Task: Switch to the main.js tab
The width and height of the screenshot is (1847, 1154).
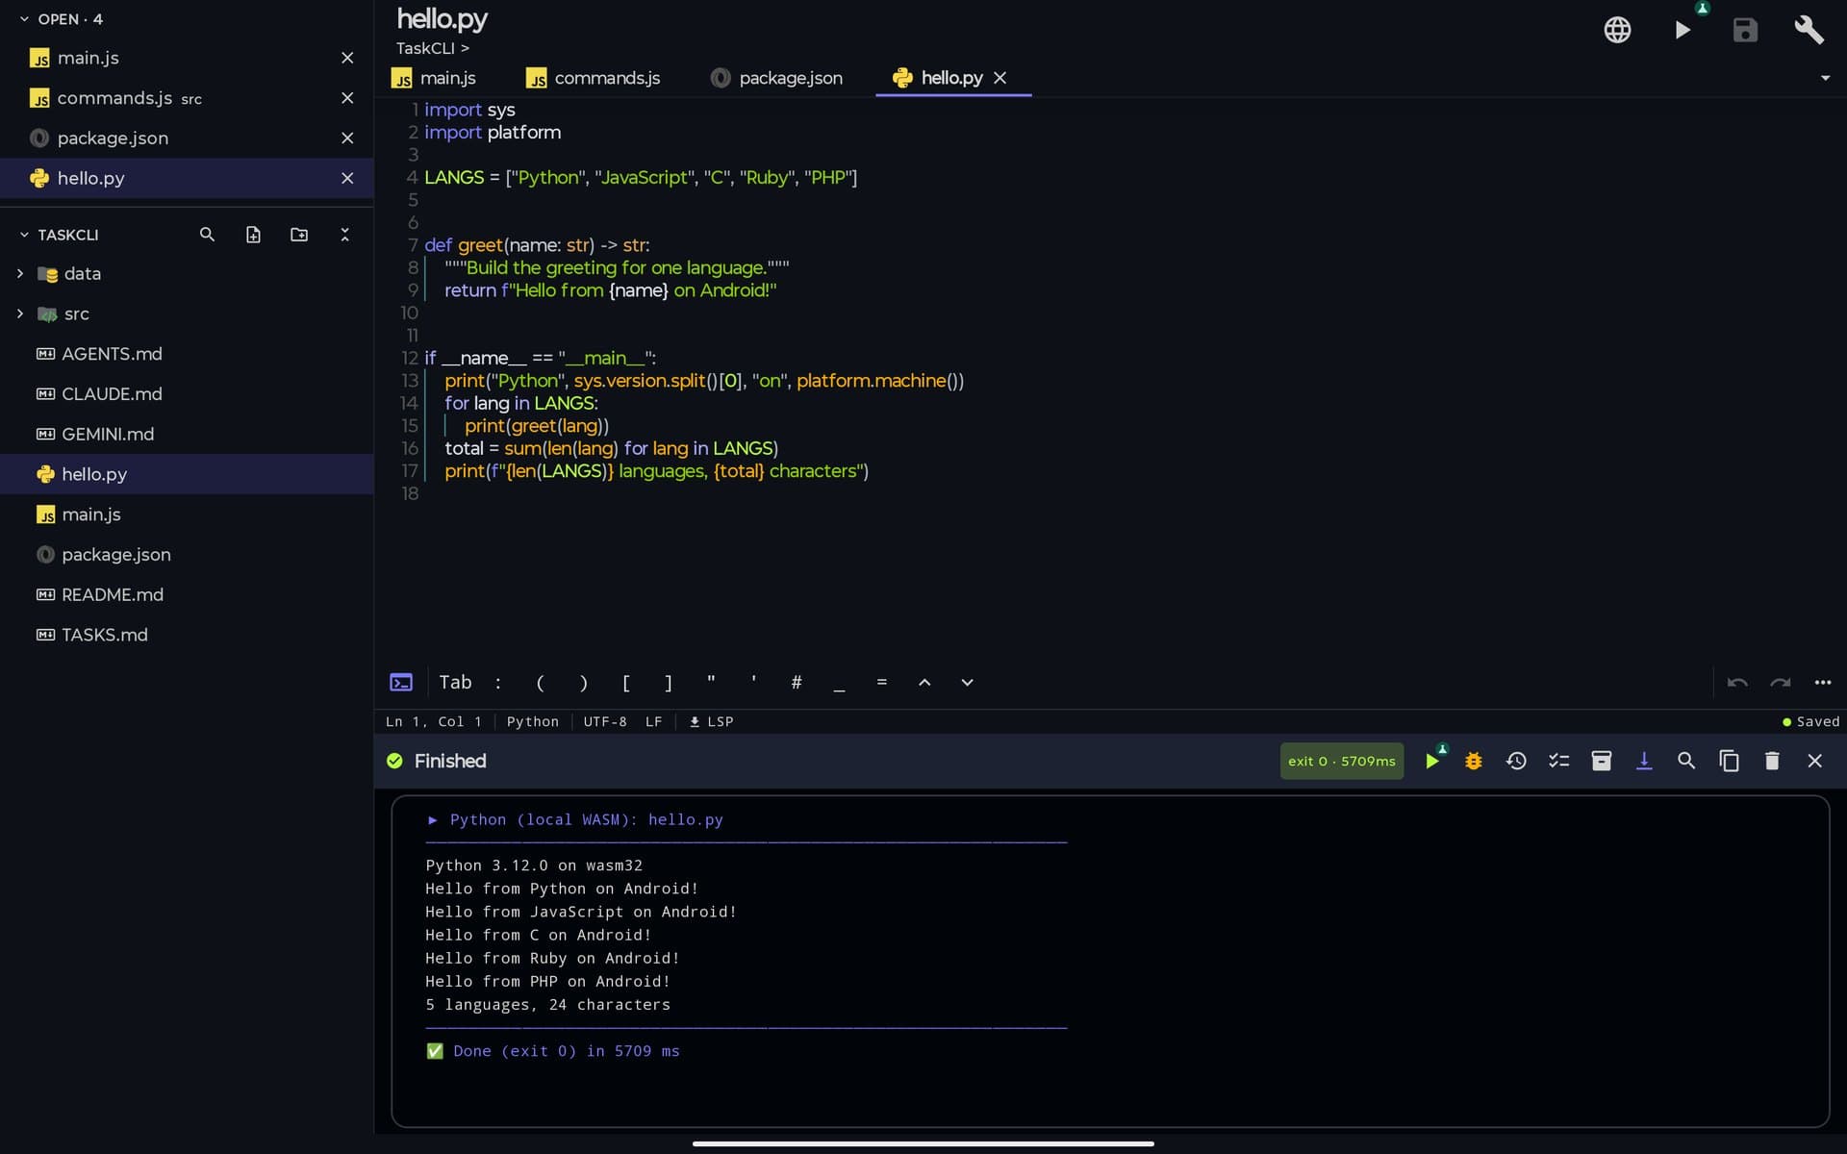Action: [x=435, y=78]
